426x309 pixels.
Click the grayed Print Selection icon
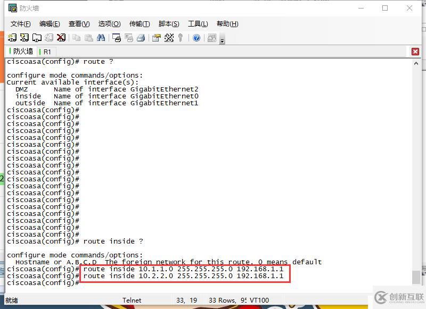pos(129,38)
